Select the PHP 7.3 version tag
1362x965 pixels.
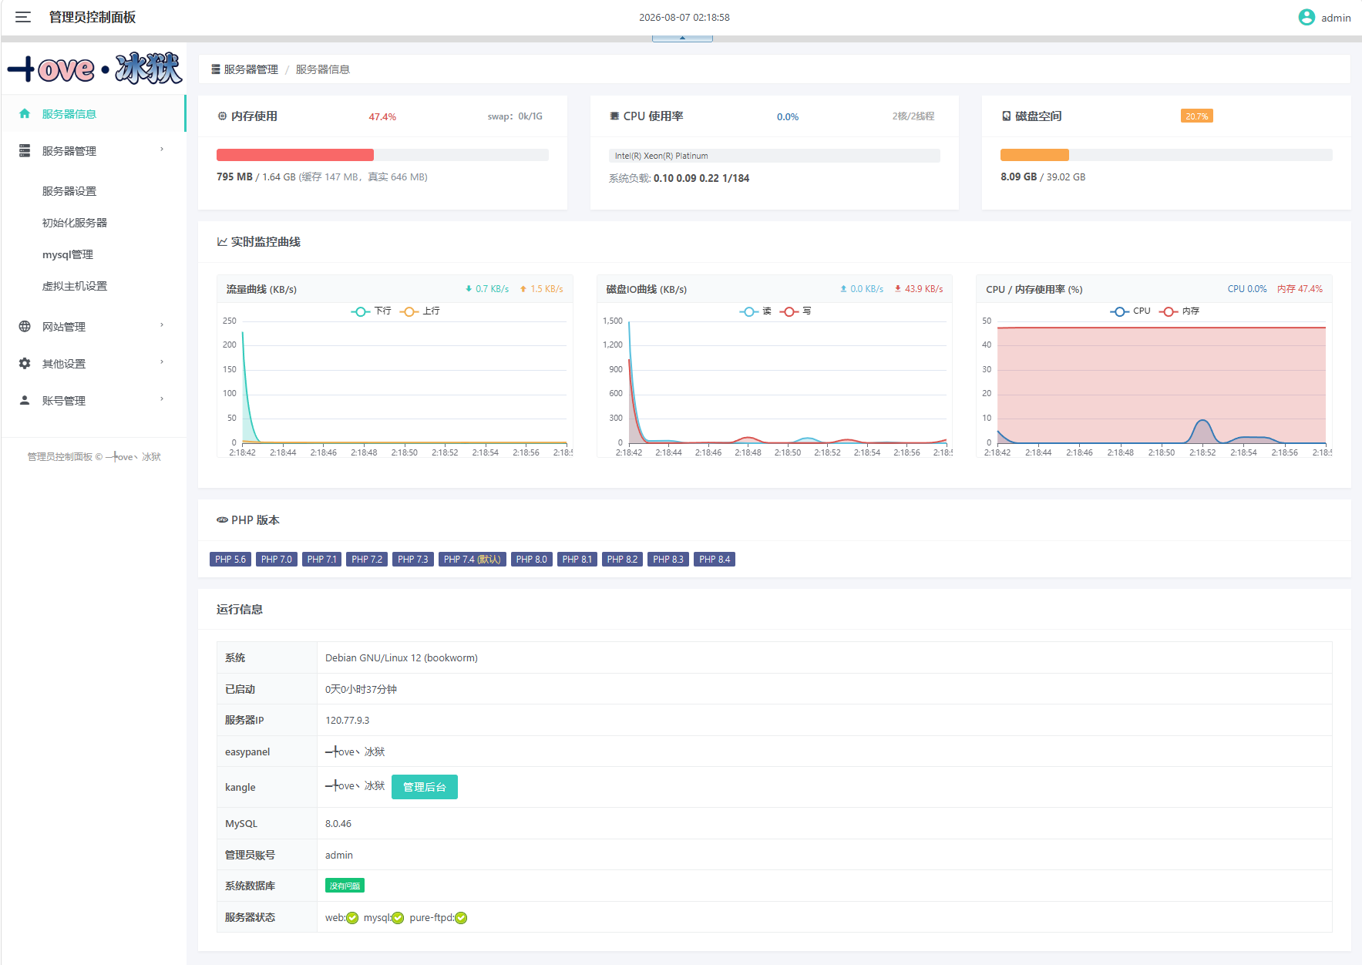(413, 560)
